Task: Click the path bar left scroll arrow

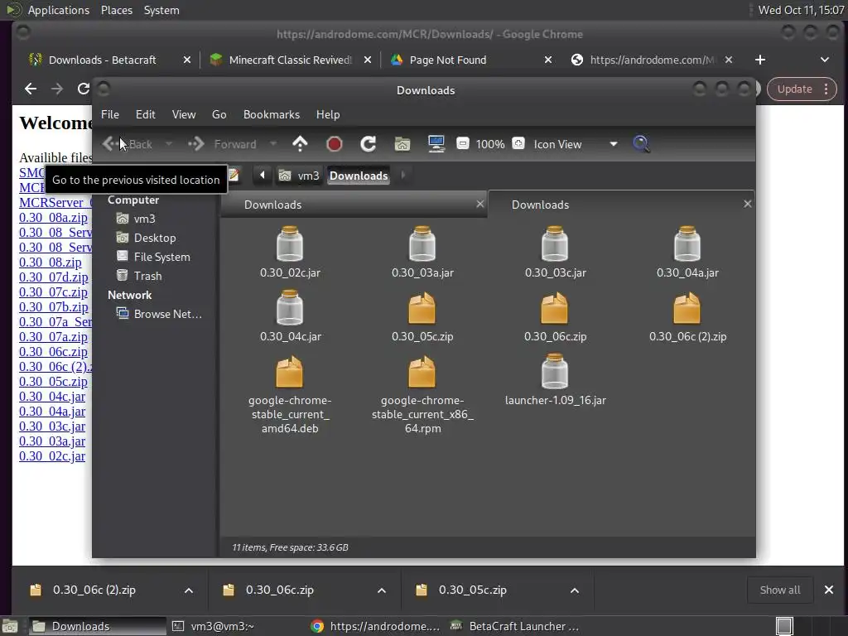Action: coord(263,176)
